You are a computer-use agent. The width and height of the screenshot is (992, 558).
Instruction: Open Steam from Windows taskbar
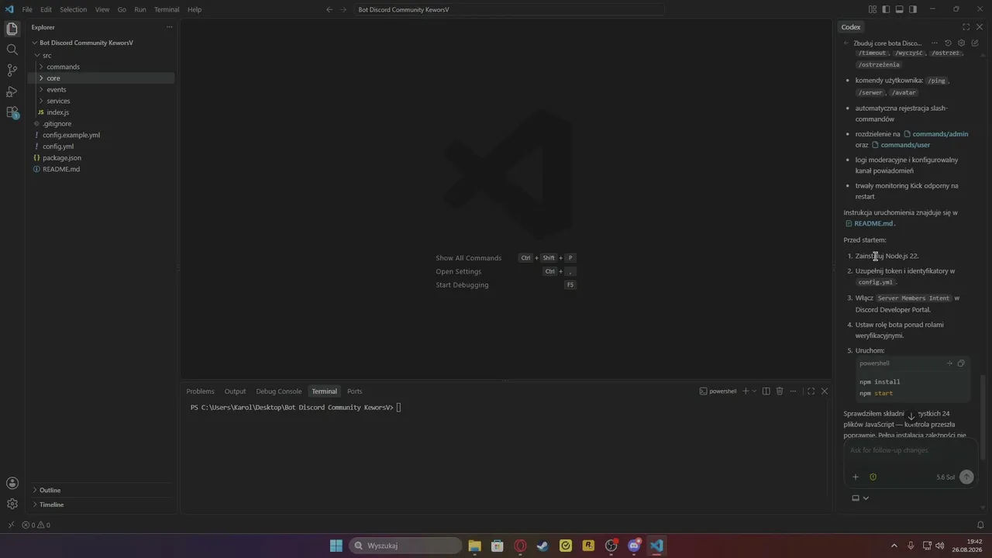point(542,546)
